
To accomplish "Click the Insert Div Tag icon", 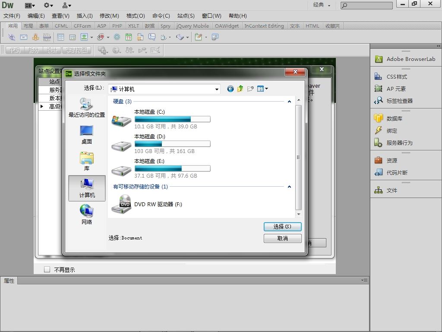I will tap(73, 37).
